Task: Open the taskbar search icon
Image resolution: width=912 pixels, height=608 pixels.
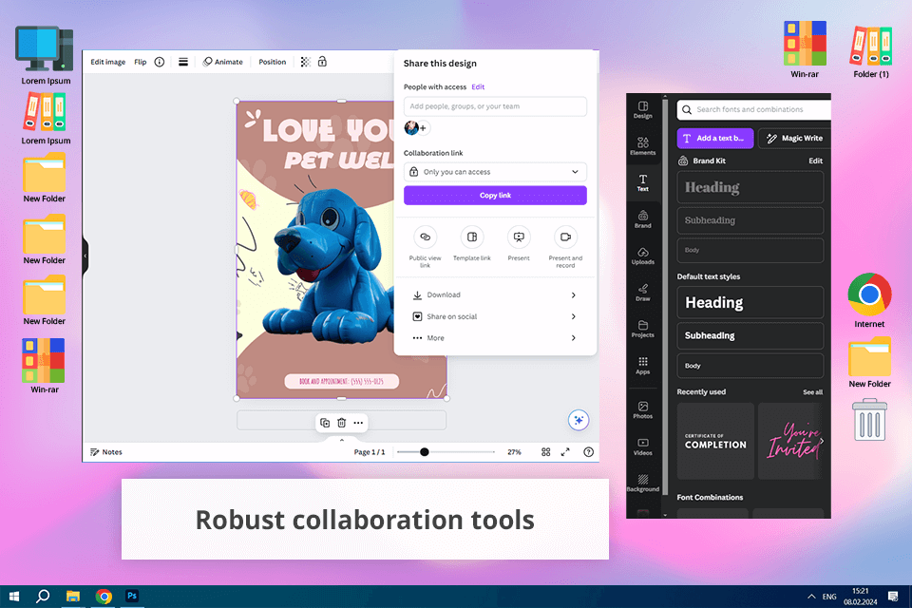Action: coord(43,597)
